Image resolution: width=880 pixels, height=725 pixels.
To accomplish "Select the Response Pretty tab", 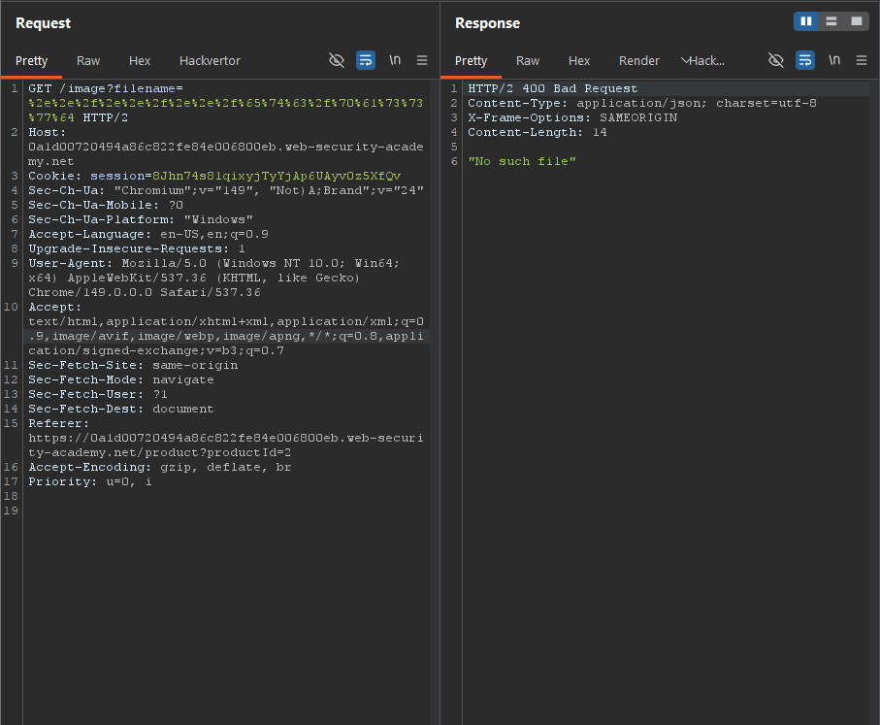I will click(x=471, y=60).
